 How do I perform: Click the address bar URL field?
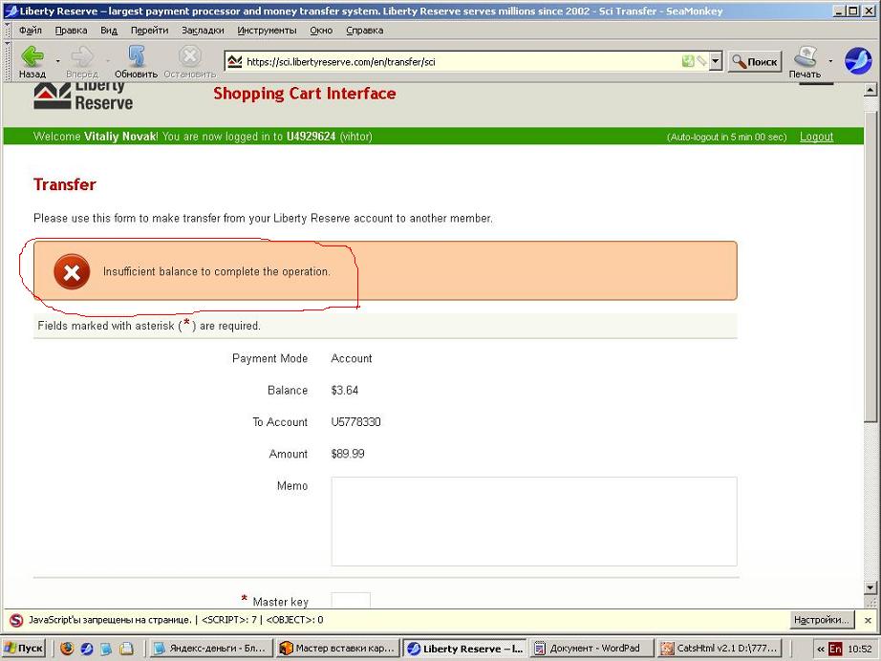click(x=461, y=62)
